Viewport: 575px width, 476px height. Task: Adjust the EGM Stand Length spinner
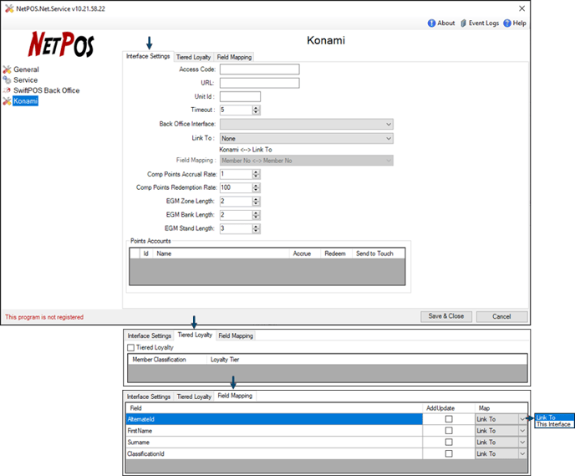(x=256, y=228)
